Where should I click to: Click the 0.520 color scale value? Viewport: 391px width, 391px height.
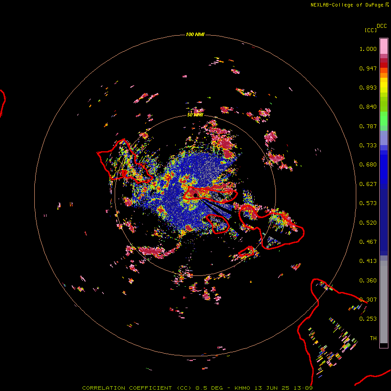point(368,223)
